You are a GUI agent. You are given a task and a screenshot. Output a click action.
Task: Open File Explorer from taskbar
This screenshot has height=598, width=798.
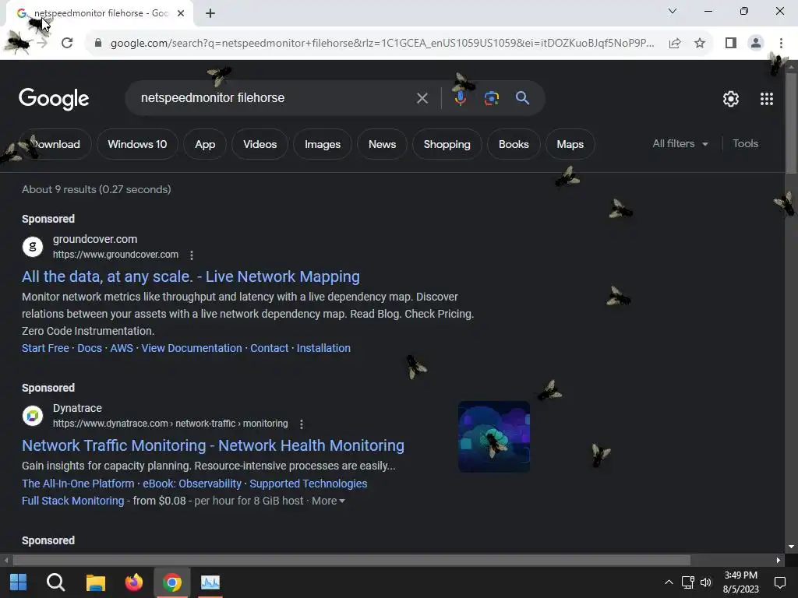point(95,582)
